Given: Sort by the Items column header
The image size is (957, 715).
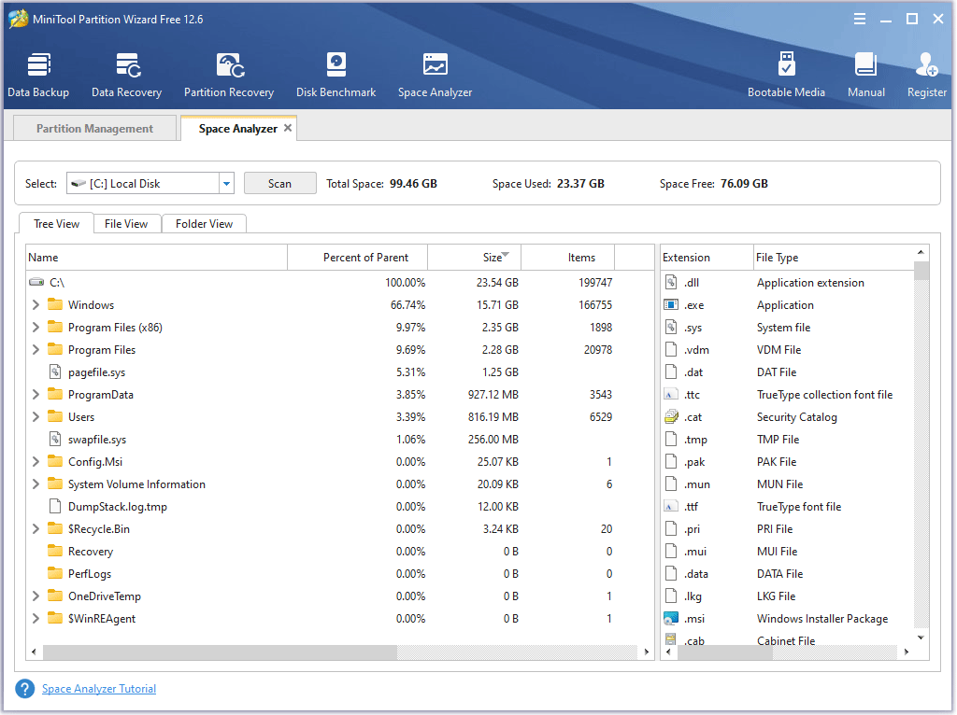Looking at the screenshot, I should 567,258.
